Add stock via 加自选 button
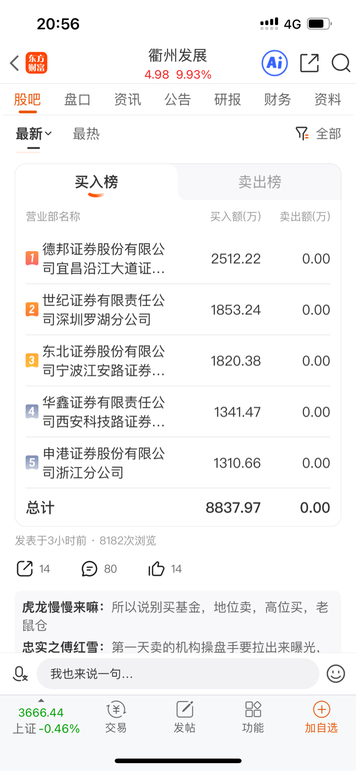This screenshot has width=356, height=771. (321, 717)
